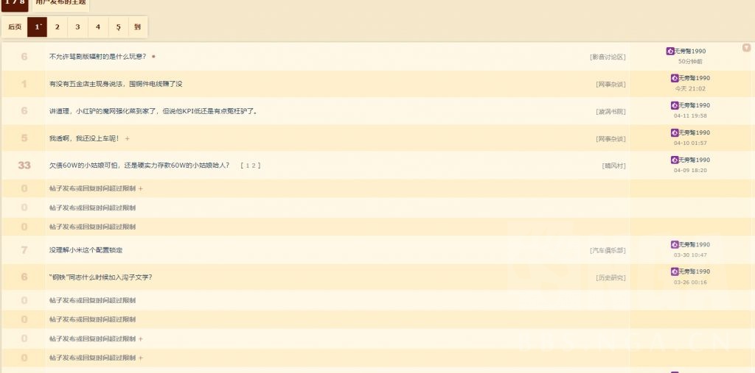
Task: Click the 50分钟前 timestamp
Action: coord(690,62)
